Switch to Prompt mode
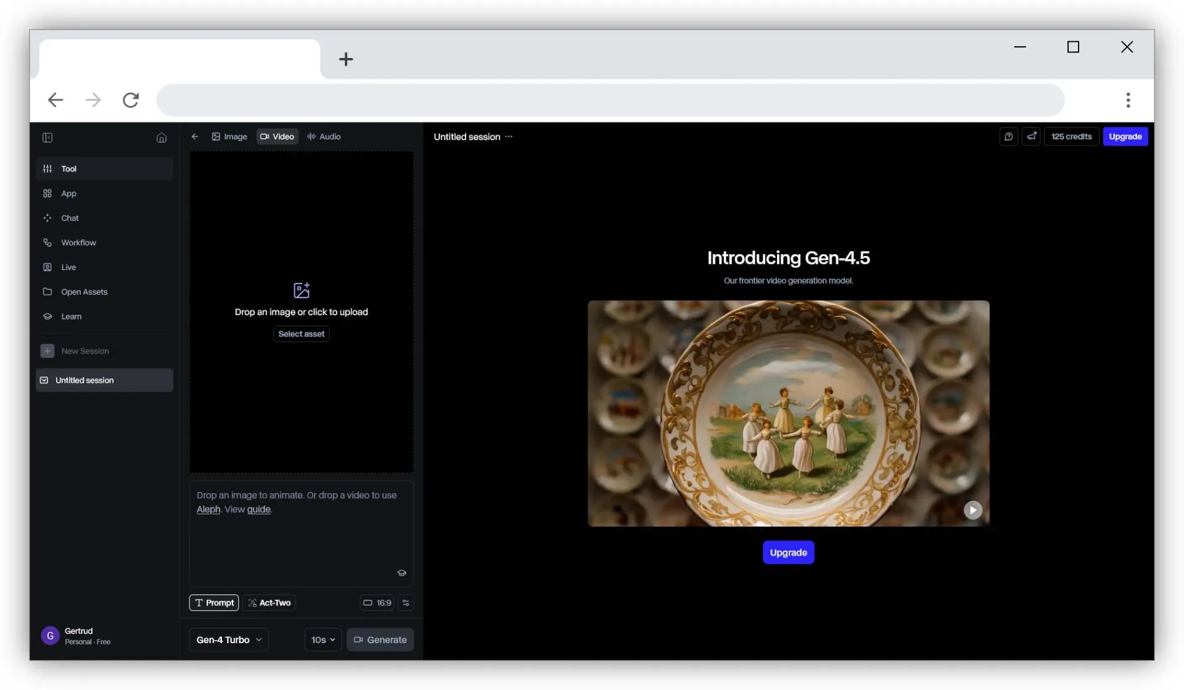 [214, 603]
